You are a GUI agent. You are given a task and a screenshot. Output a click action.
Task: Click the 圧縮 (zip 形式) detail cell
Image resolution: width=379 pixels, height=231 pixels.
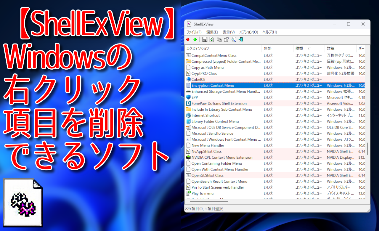[340, 62]
